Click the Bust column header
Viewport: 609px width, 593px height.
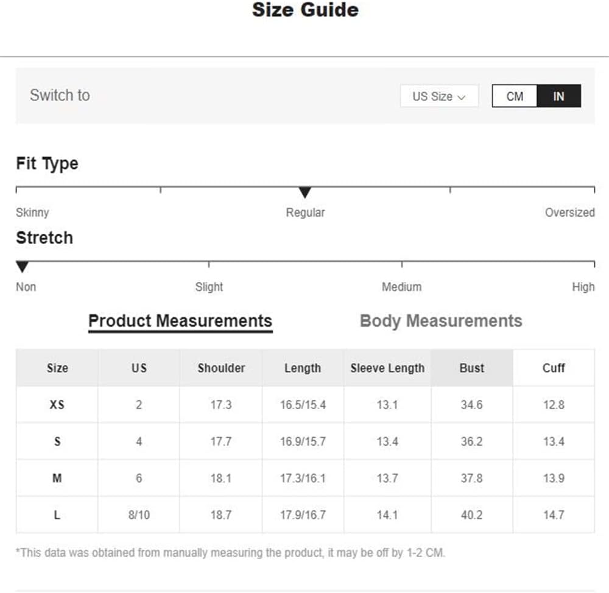472,368
